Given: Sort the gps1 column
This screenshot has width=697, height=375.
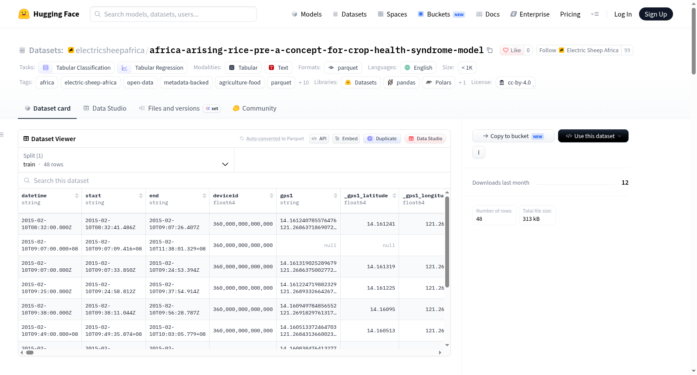Looking at the screenshot, I should point(335,196).
